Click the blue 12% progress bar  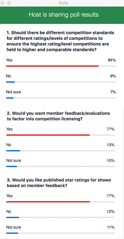pyautogui.click(x=12, y=217)
